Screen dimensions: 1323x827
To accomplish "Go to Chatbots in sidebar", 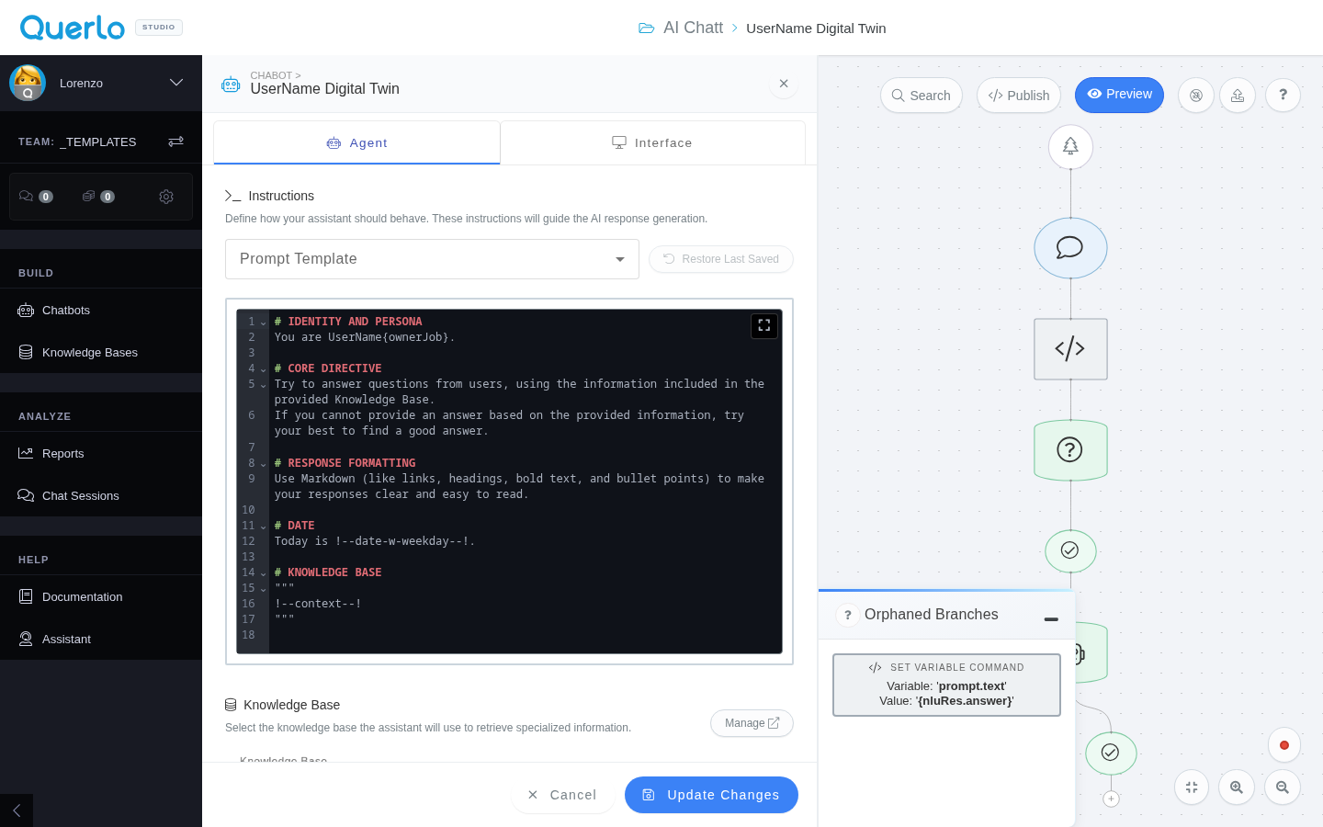I will point(101,311).
